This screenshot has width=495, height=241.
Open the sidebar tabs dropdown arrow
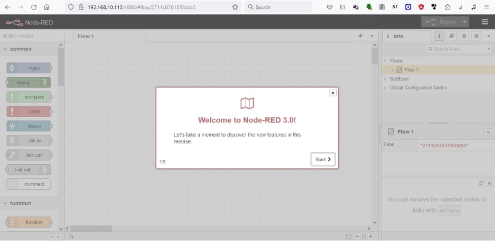pos(488,36)
